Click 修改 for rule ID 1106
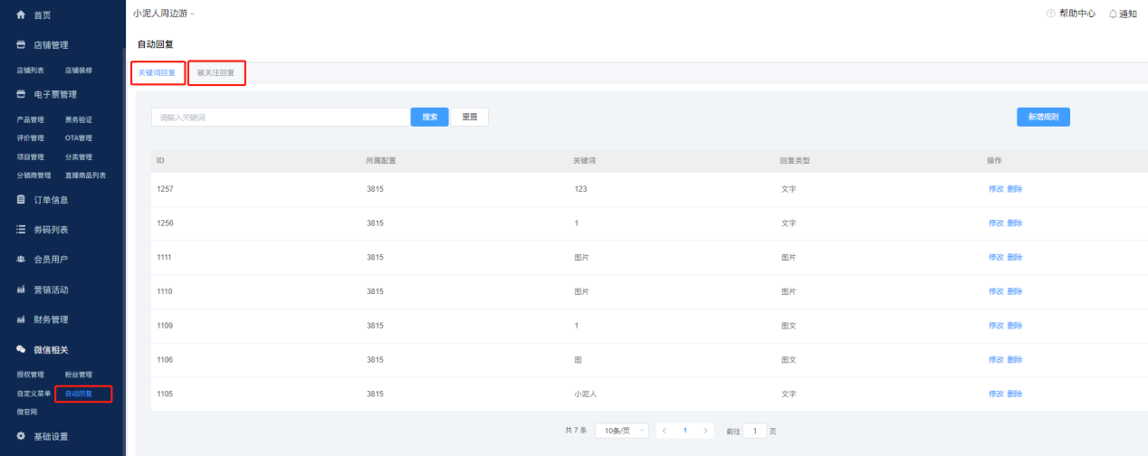The width and height of the screenshot is (1148, 456). point(996,360)
